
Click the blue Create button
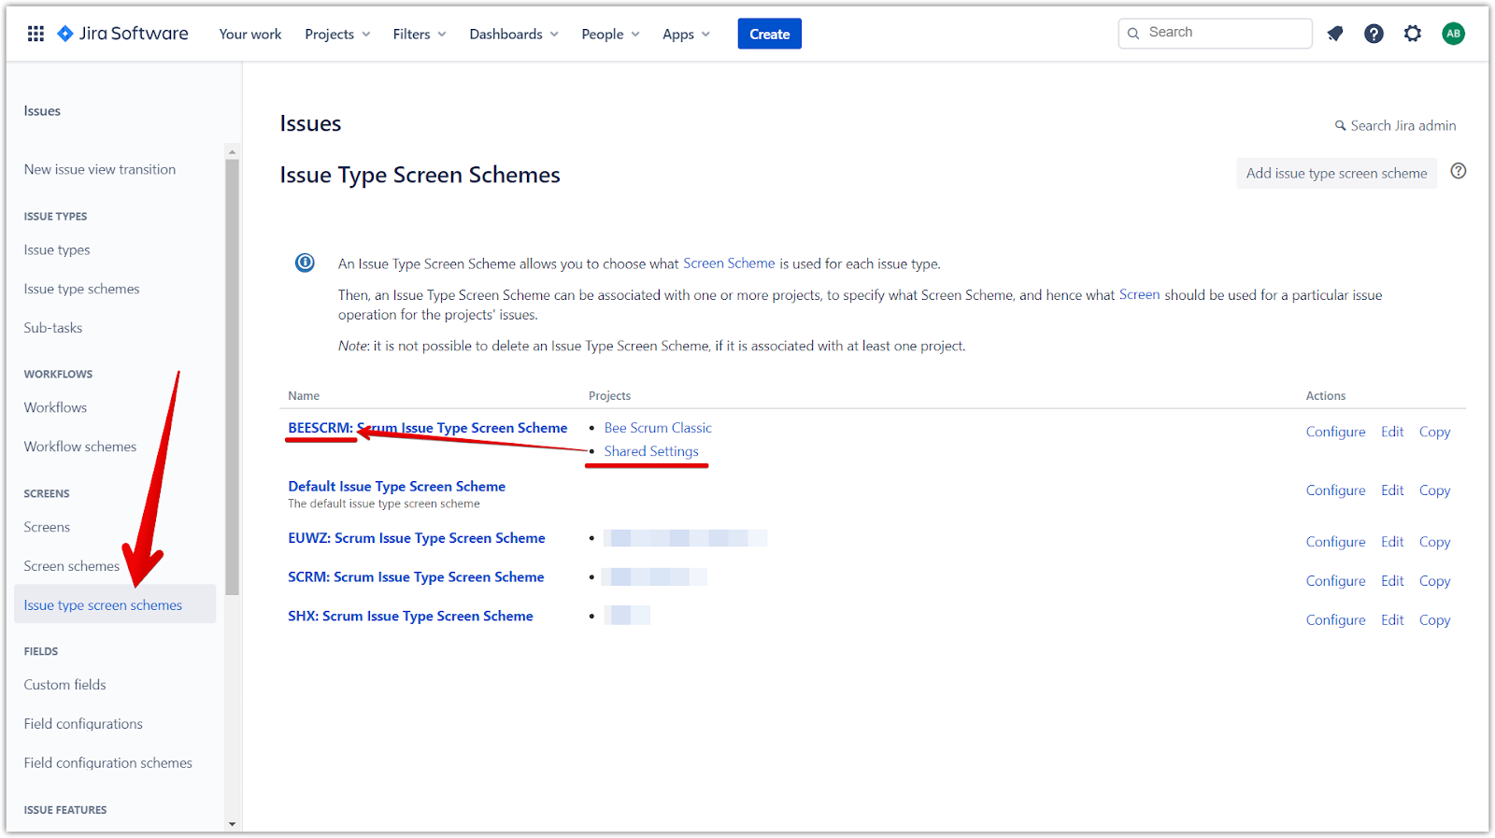(769, 34)
